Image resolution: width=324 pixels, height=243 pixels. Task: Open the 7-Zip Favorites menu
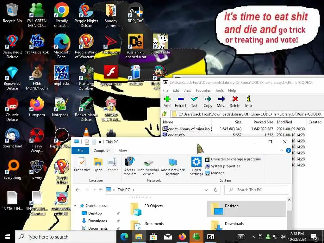[203, 90]
